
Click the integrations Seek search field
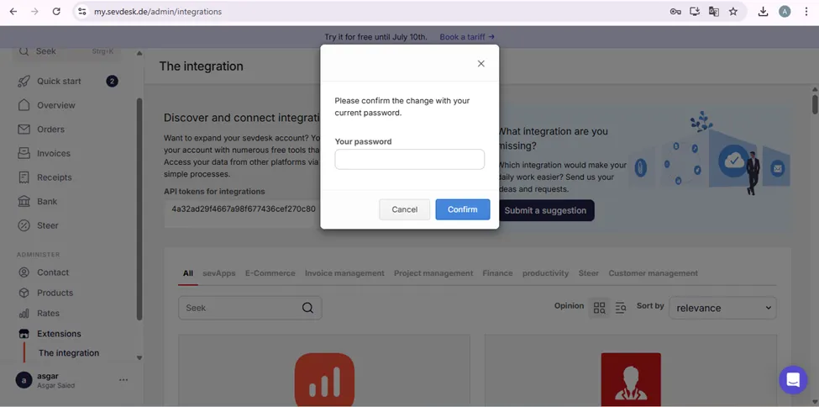(x=250, y=308)
